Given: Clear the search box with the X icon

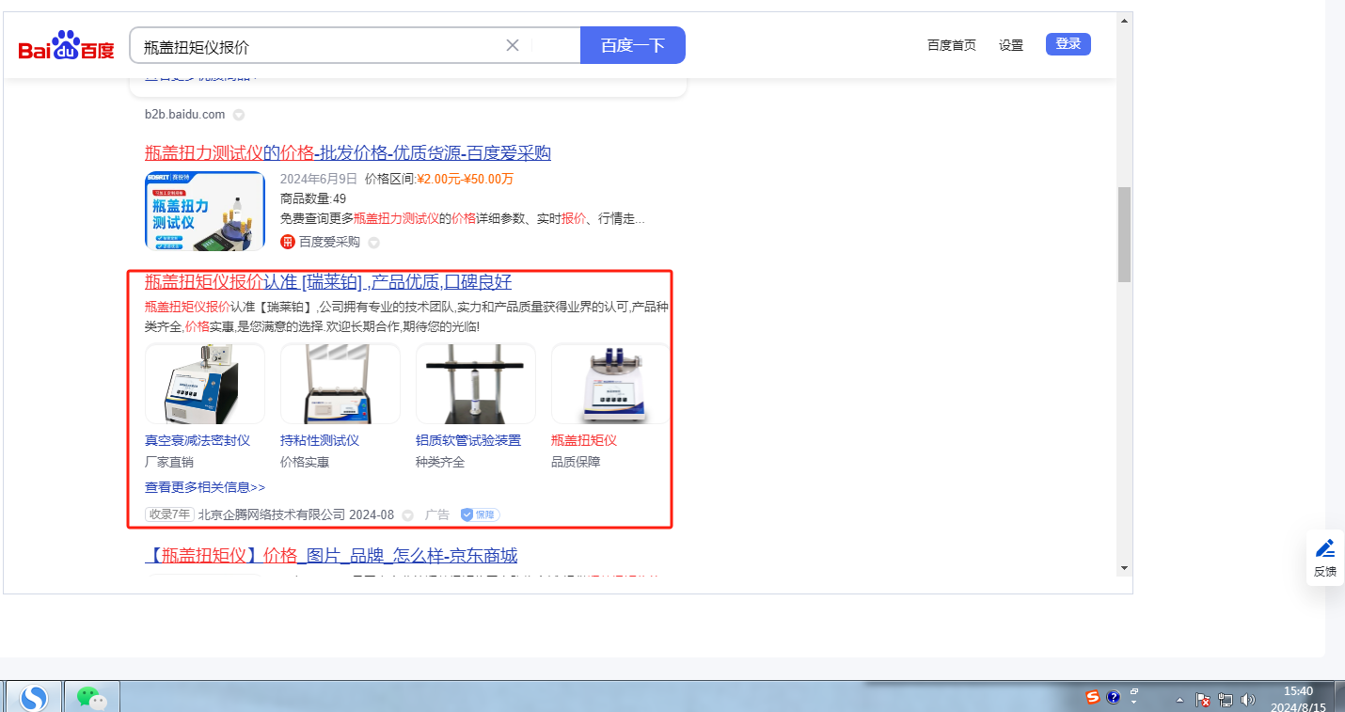Looking at the screenshot, I should click(x=513, y=45).
